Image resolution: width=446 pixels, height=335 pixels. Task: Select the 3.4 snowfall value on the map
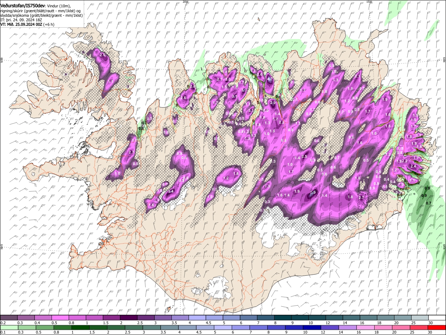point(171,192)
